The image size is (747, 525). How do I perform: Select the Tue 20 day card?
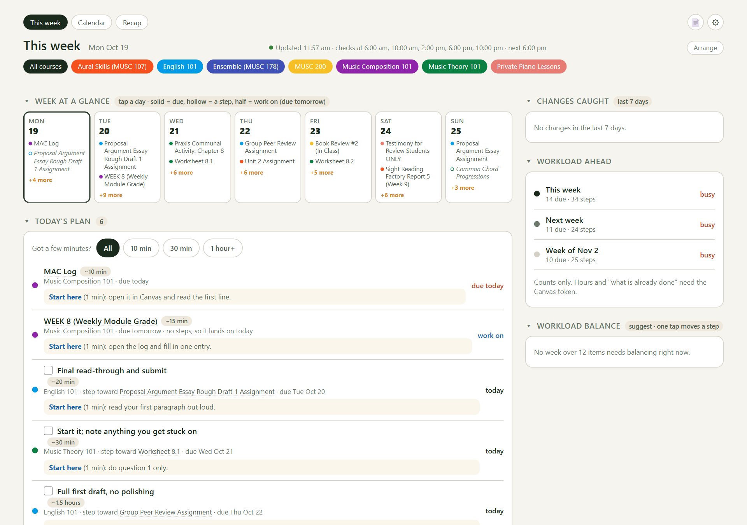pyautogui.click(x=127, y=157)
